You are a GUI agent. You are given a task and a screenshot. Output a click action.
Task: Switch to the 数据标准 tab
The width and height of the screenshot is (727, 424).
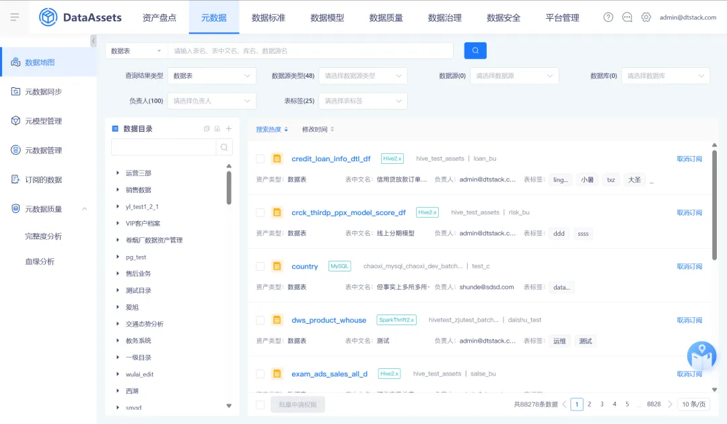pos(269,17)
